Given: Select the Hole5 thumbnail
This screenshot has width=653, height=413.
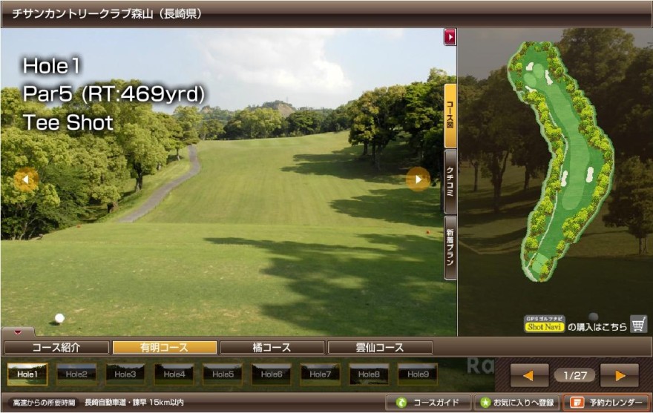Looking at the screenshot, I should click(223, 374).
